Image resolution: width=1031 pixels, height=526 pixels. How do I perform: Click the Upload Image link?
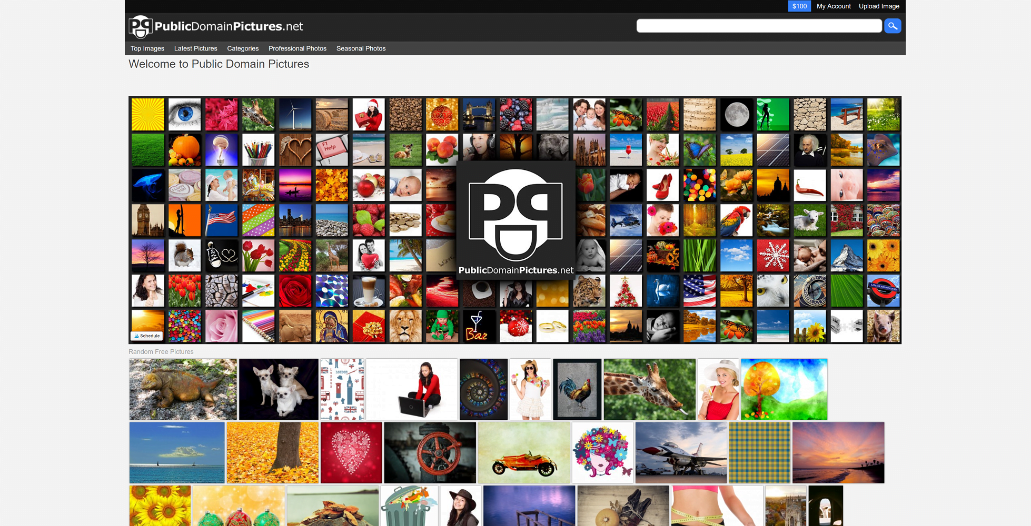tap(878, 6)
